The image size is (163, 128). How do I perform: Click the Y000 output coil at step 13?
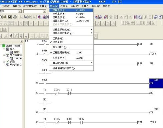[x=153, y=54]
